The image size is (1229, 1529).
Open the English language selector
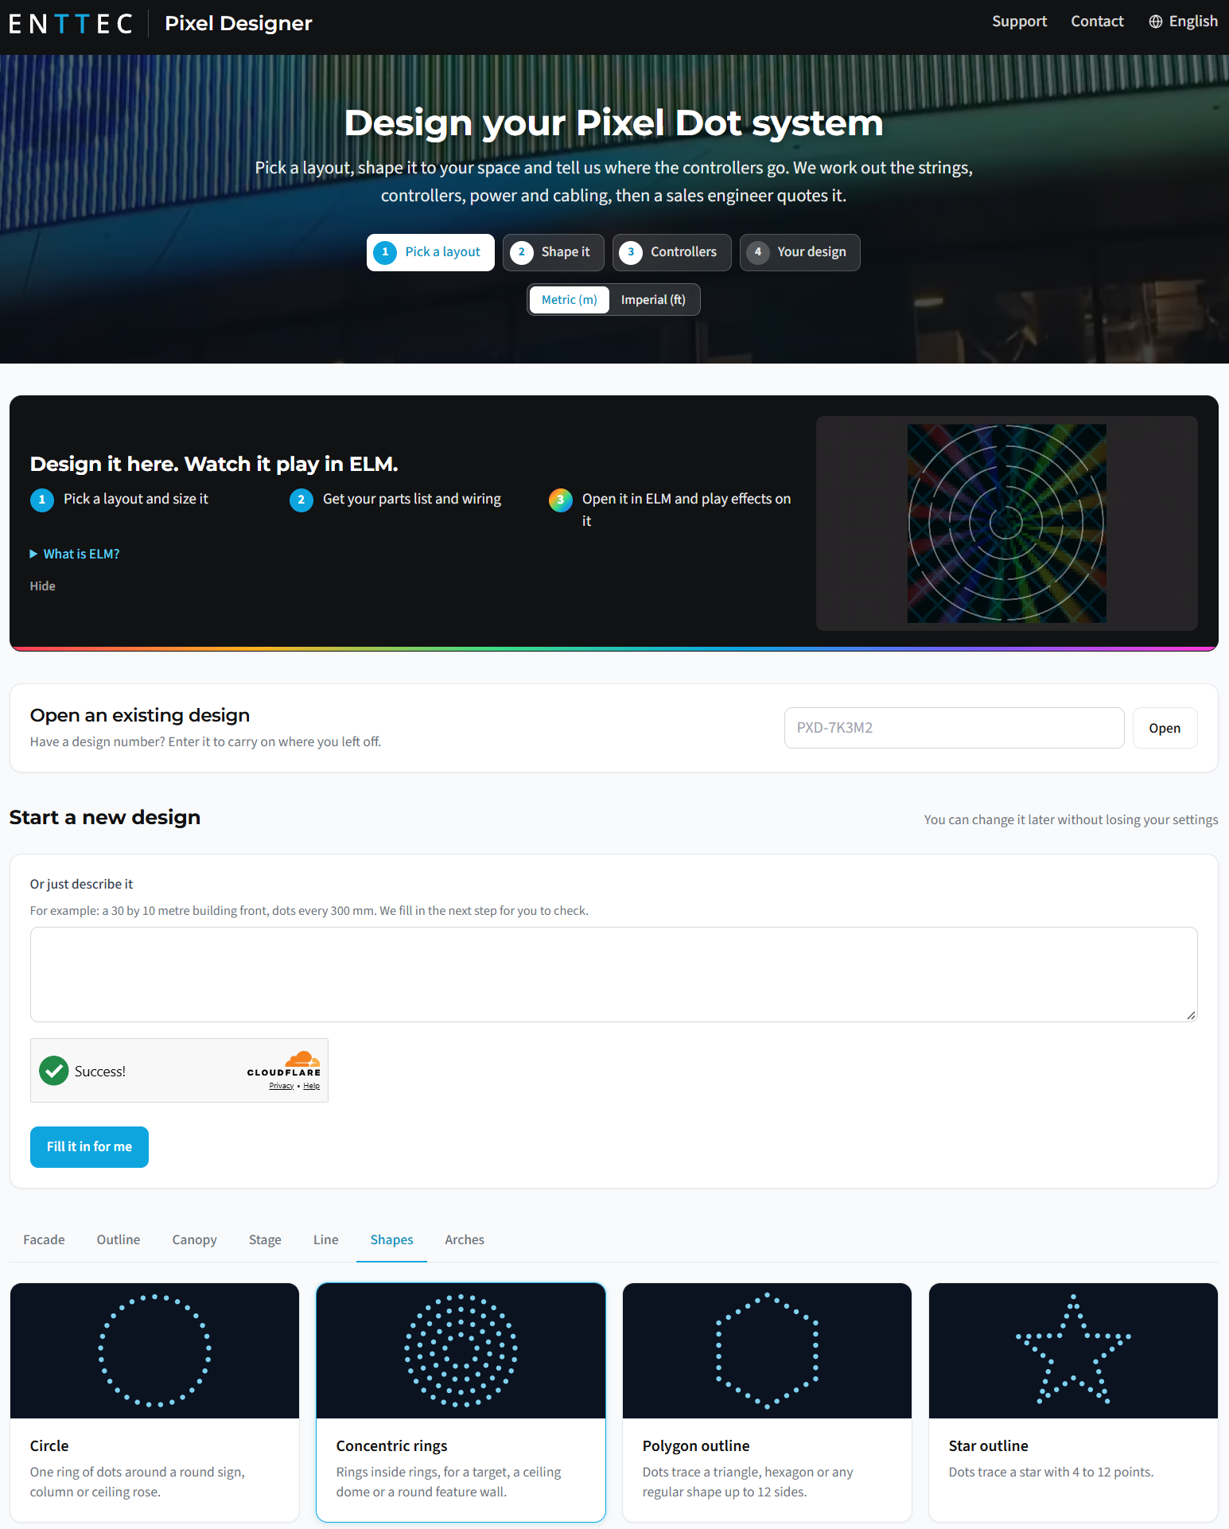[1183, 21]
